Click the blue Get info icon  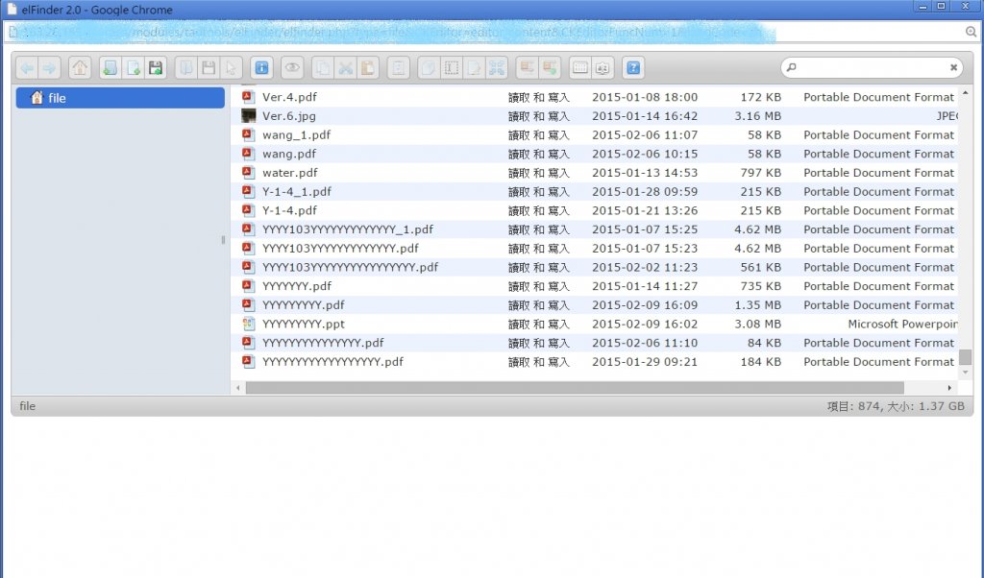(x=259, y=68)
